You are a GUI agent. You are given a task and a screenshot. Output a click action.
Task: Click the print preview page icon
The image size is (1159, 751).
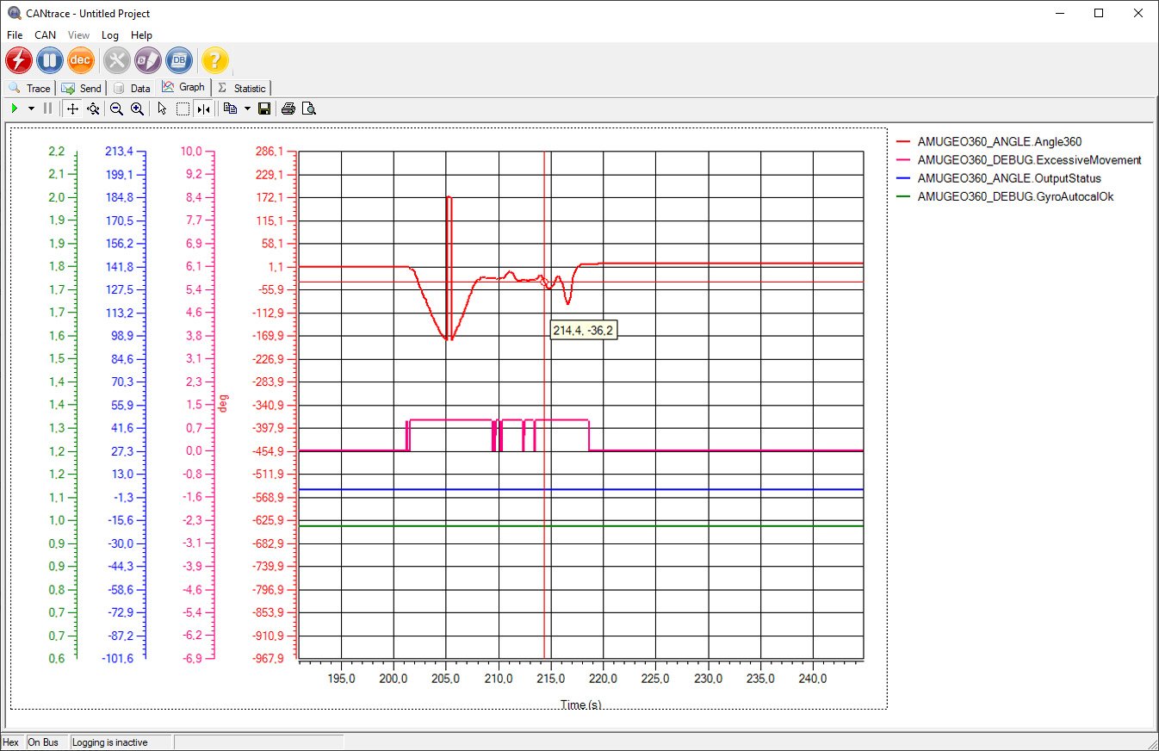(309, 109)
